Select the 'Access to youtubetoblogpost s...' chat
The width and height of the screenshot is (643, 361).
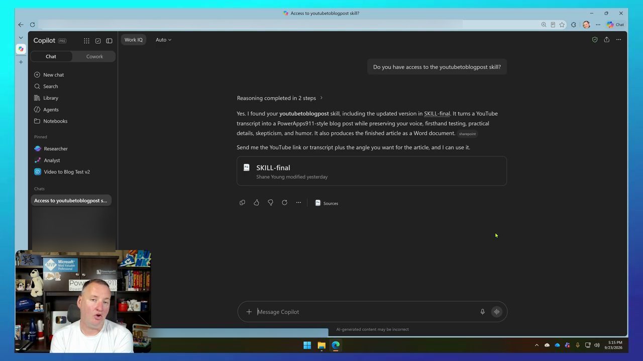click(71, 201)
